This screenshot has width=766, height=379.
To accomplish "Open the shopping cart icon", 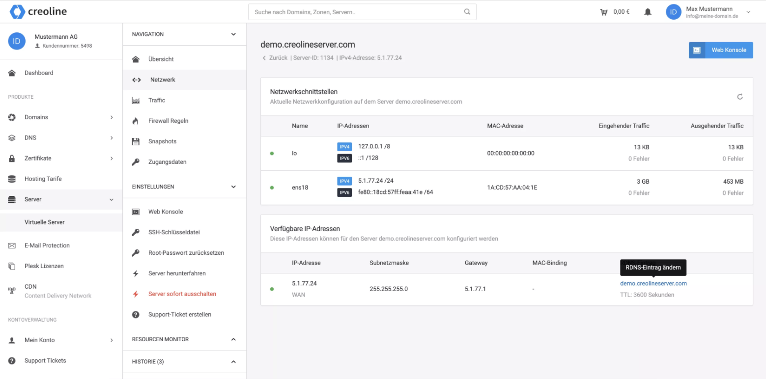I will click(x=604, y=12).
